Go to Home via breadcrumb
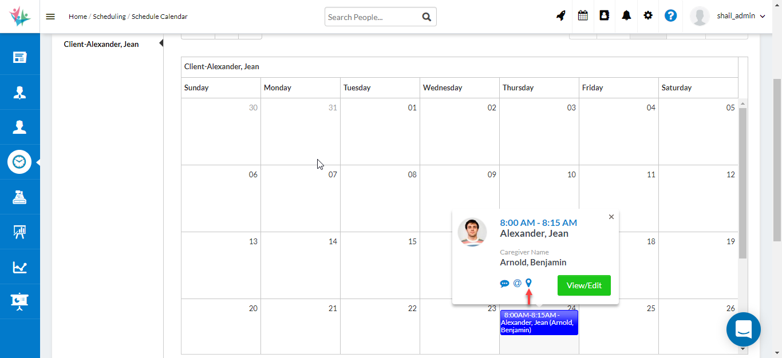Viewport: 782px width, 358px height. [77, 17]
